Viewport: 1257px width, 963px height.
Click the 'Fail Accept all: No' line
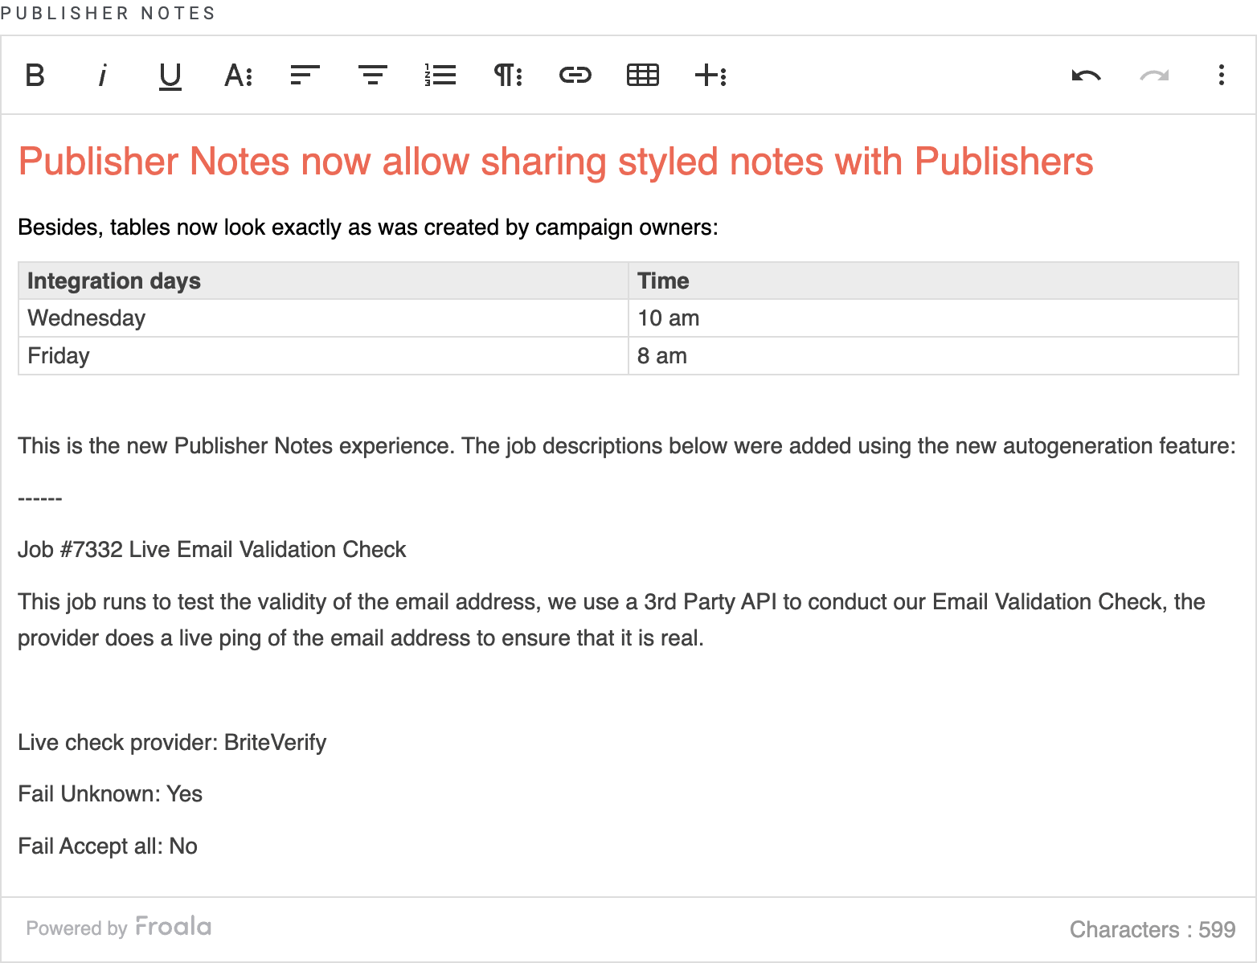tap(108, 846)
